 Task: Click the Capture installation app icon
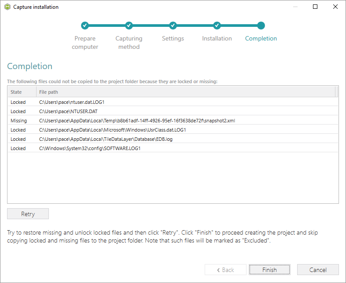pyautogui.click(x=7, y=7)
